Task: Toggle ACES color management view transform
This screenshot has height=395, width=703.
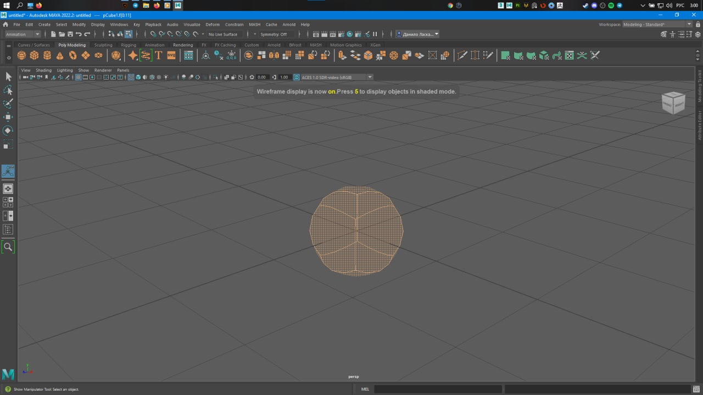Action: point(297,77)
